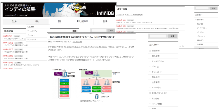Open ダウンロード in the front category sidebar
Viewport: 219px width, 110px height.
[157, 72]
